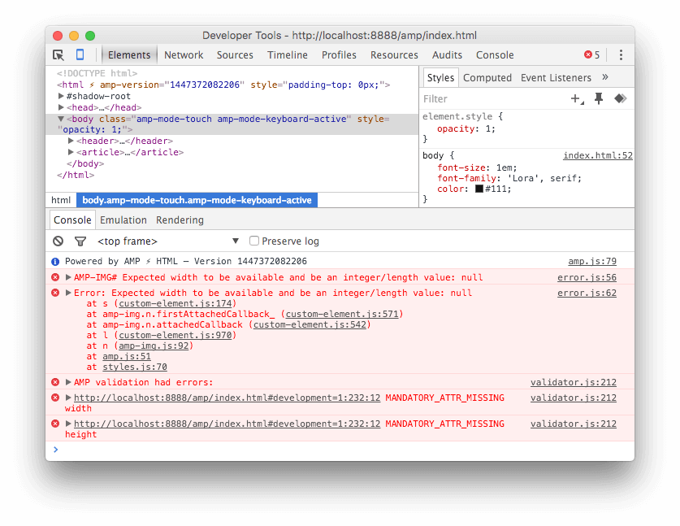The width and height of the screenshot is (680, 526).
Task: Click the error icon beside AMP validation had errors
Action: pos(55,382)
